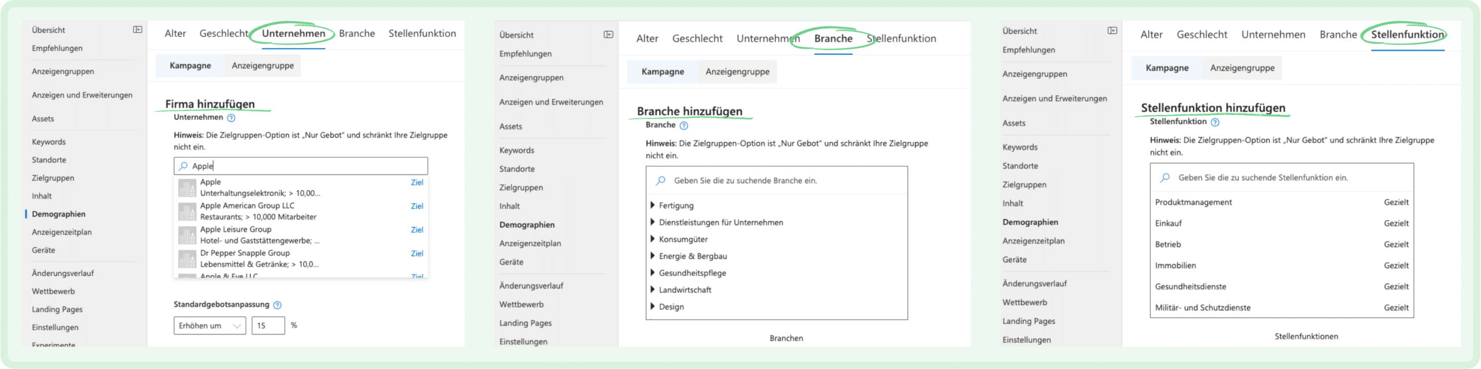The height and width of the screenshot is (369, 1481).
Task: Click search magnifier in the Apple search box
Action: click(183, 166)
